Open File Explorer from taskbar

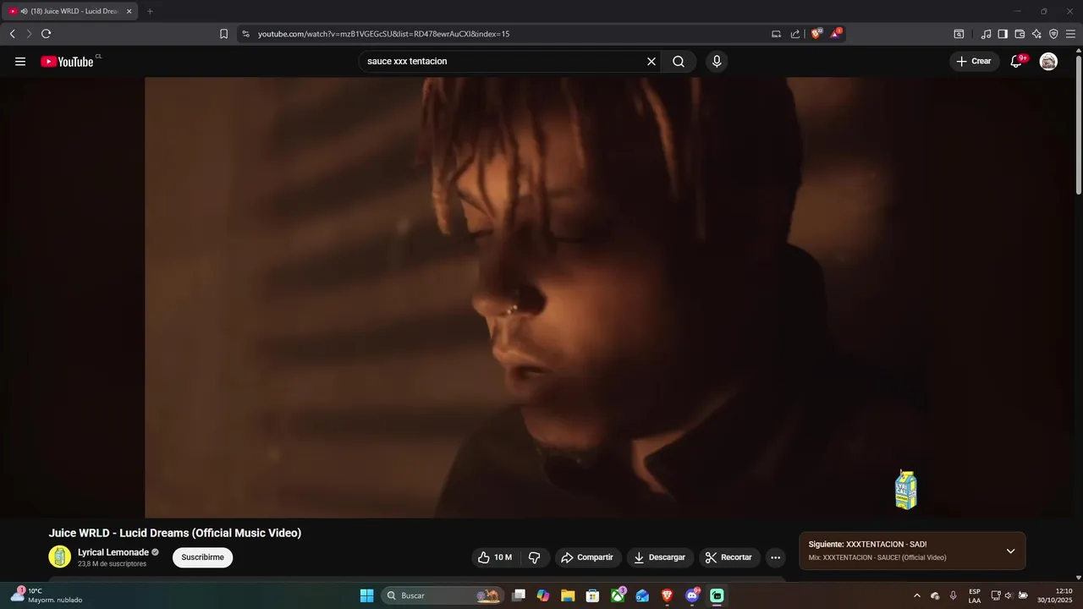[x=567, y=595]
